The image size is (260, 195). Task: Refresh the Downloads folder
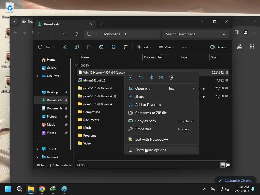(76, 34)
